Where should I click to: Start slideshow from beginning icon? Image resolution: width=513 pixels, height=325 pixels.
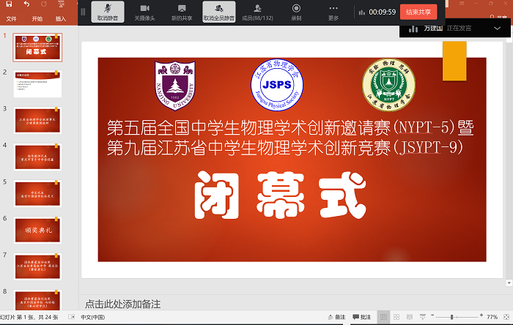click(x=61, y=4)
